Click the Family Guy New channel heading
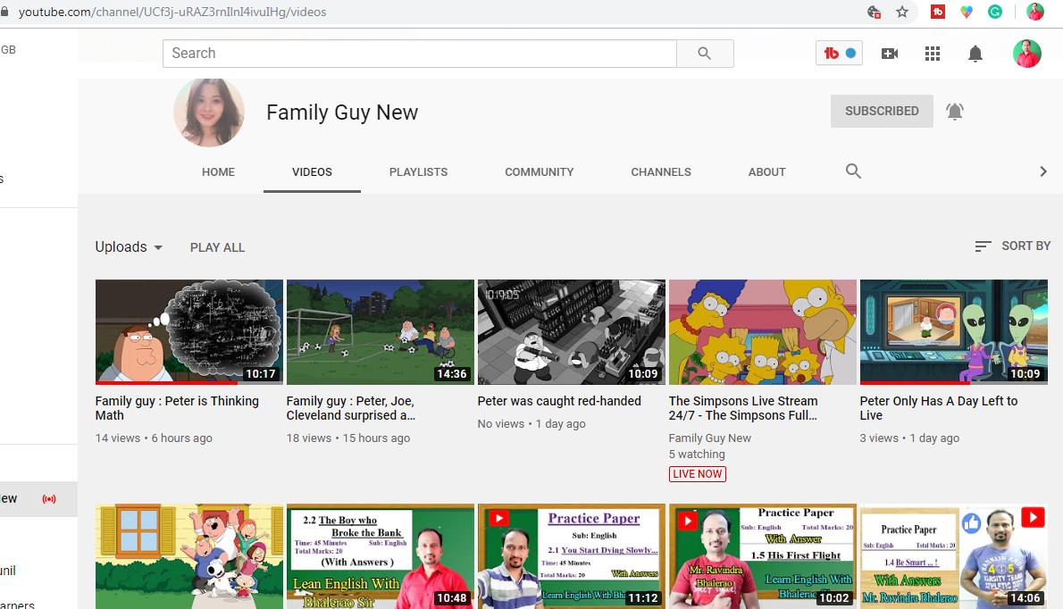The height and width of the screenshot is (609, 1063). 342,113
